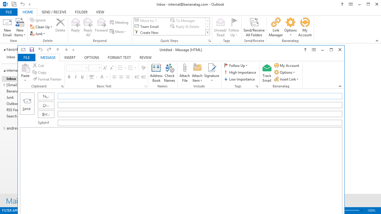Open the Address Book
The width and height of the screenshot is (381, 214).
(156, 73)
